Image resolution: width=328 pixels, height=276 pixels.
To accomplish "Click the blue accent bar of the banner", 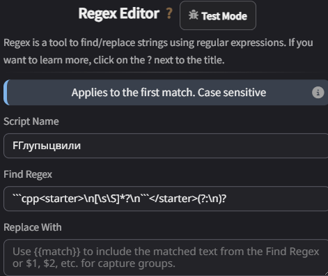I will 6,93.
